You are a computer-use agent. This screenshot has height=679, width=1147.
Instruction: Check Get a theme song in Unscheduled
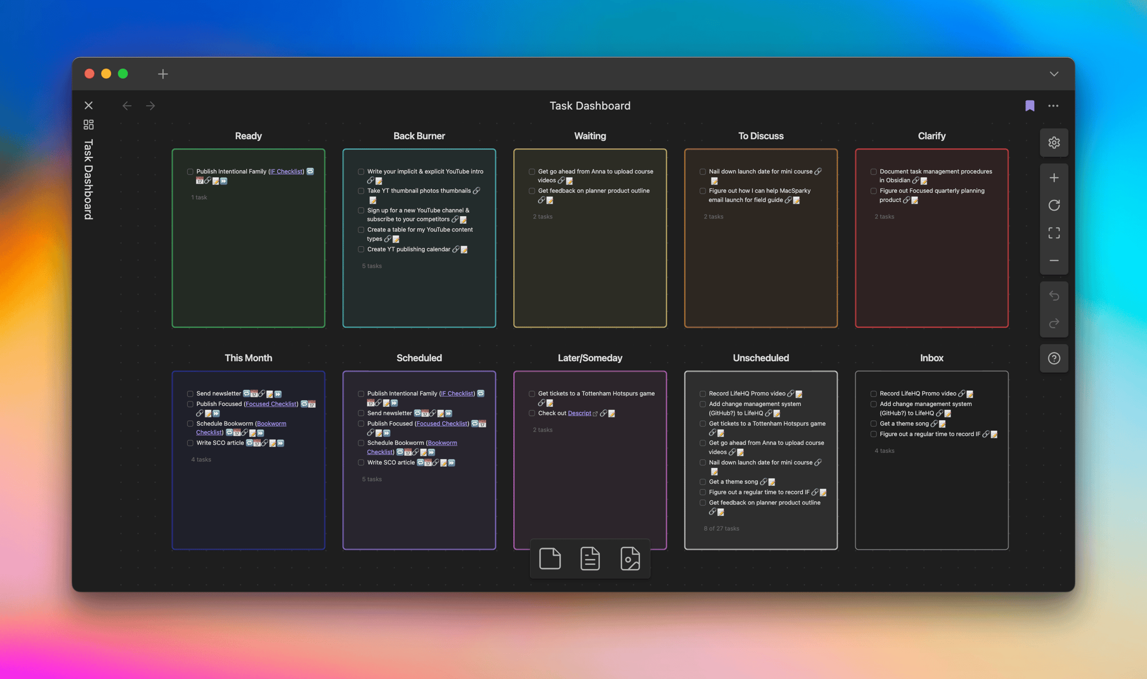pos(703,482)
